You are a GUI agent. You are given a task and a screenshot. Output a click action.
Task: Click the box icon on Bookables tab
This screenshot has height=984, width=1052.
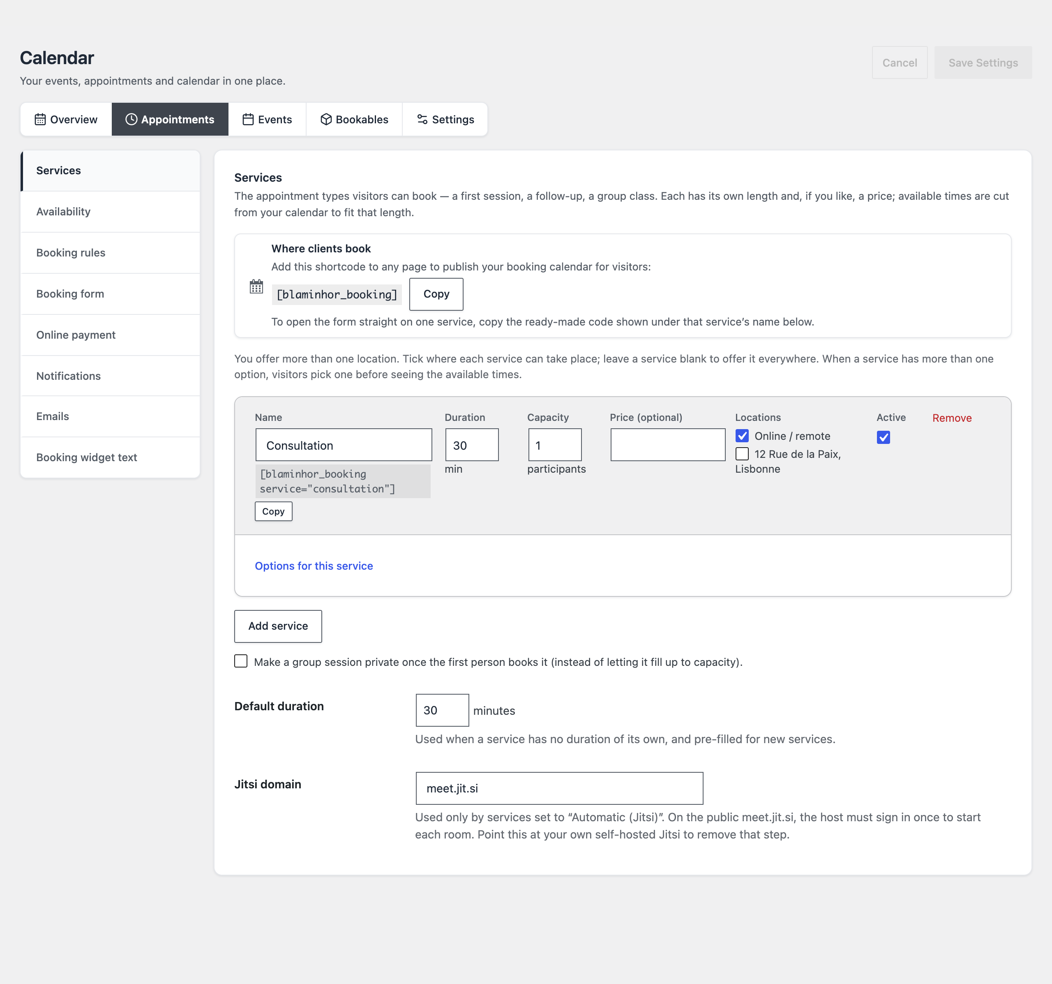tap(326, 120)
